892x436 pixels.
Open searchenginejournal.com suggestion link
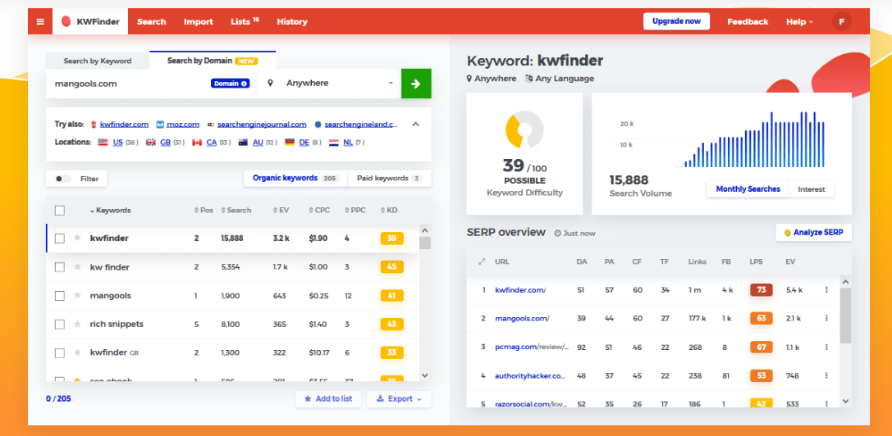coord(262,124)
